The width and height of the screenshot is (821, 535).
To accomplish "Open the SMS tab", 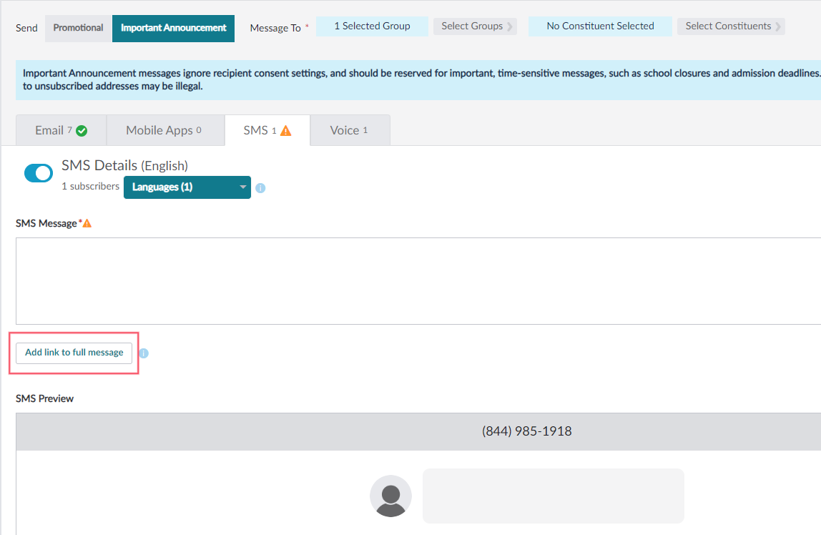I will 267,130.
